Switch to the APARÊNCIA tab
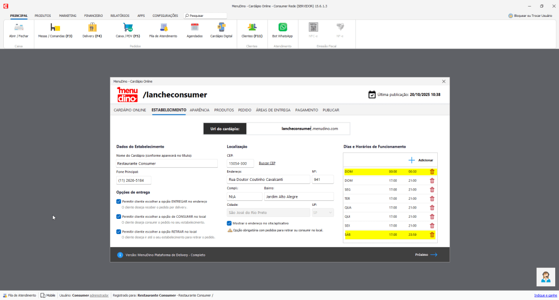The height and width of the screenshot is (300, 559). (200, 110)
